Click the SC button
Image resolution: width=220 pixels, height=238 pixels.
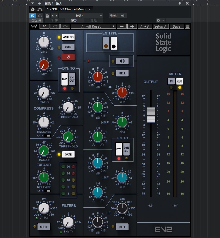[x=45, y=26]
